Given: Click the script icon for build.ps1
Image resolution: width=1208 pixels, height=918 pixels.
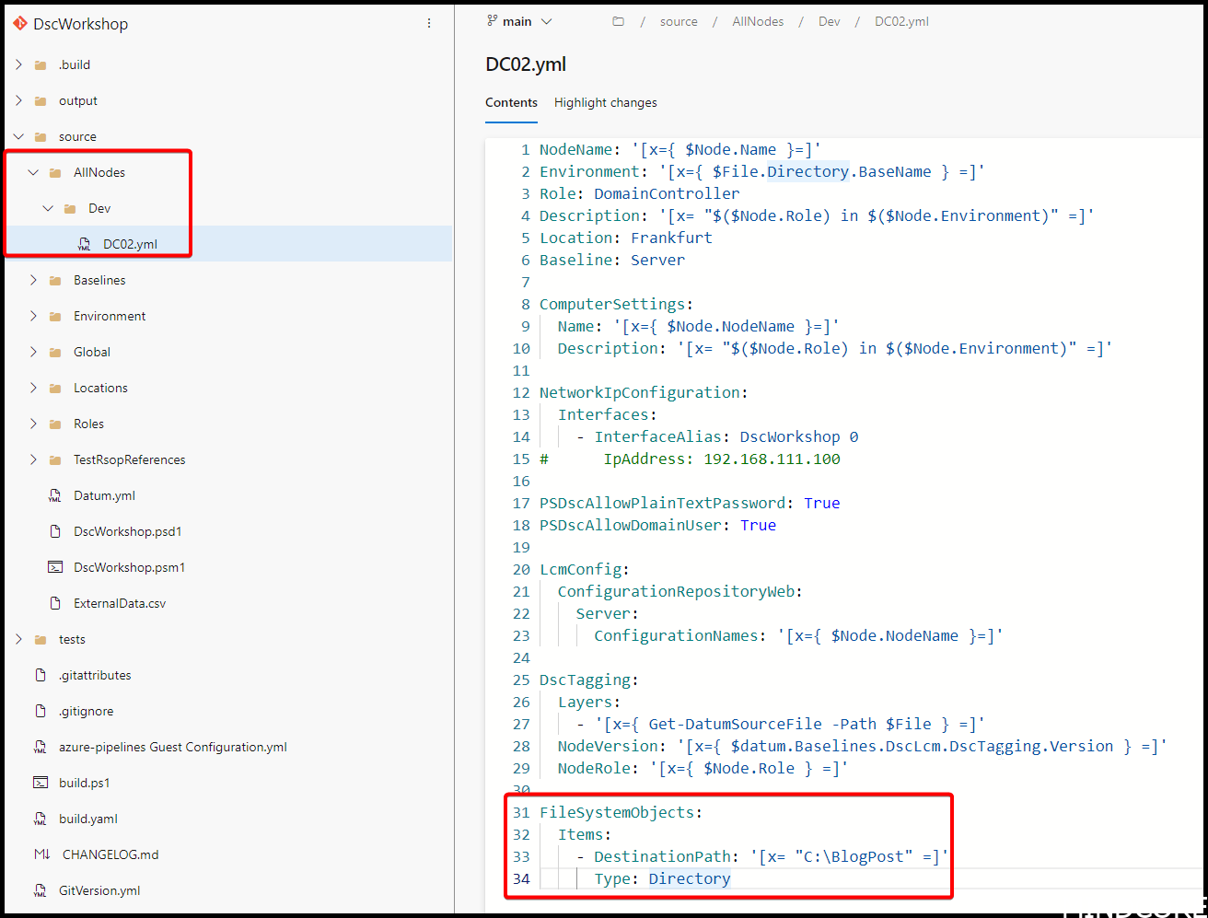Looking at the screenshot, I should pyautogui.click(x=41, y=782).
